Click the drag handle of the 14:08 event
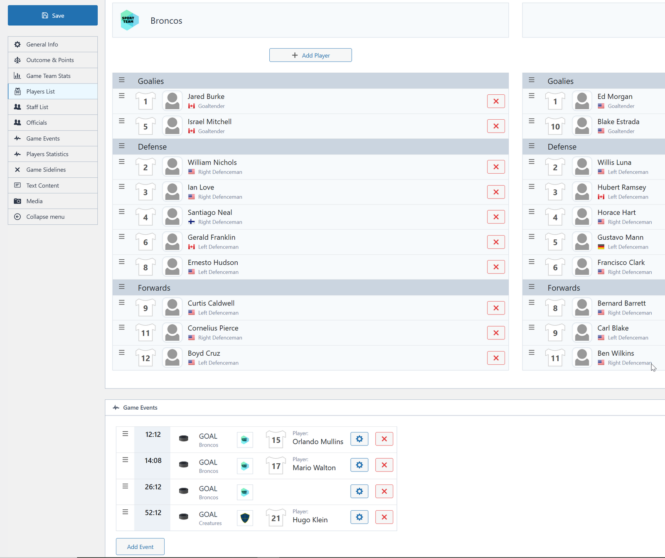Viewport: 665px width, 558px height. coord(125,460)
